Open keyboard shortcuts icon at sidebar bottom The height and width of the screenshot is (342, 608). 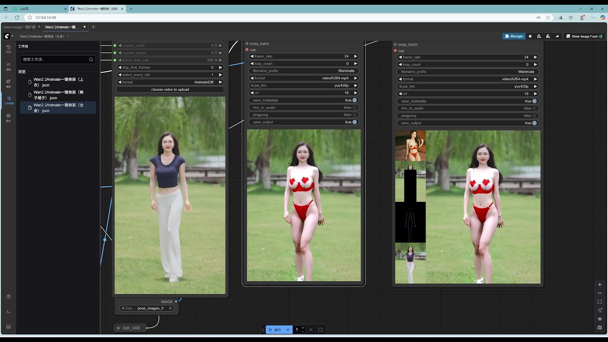tap(8, 327)
